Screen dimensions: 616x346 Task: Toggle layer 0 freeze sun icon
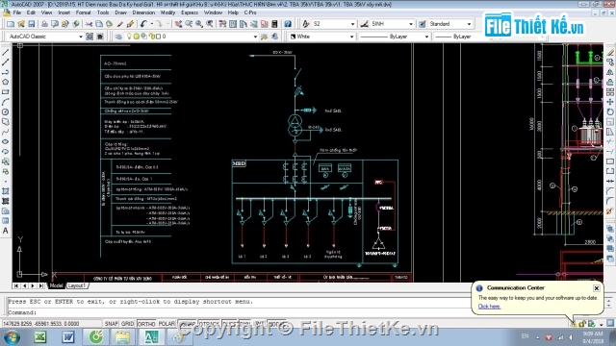click(x=136, y=37)
